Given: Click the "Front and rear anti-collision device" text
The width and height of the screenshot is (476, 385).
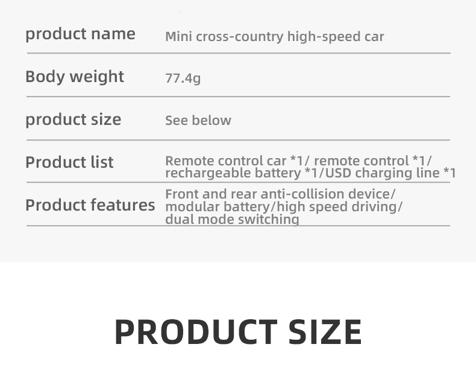Looking at the screenshot, I should click(x=278, y=194).
